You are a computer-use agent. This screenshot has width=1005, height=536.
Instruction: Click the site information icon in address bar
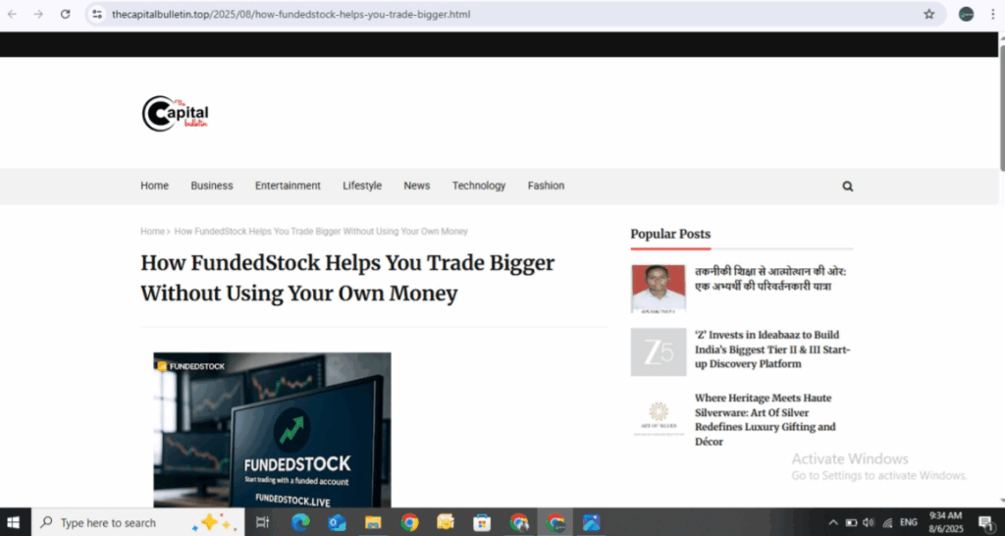click(97, 14)
